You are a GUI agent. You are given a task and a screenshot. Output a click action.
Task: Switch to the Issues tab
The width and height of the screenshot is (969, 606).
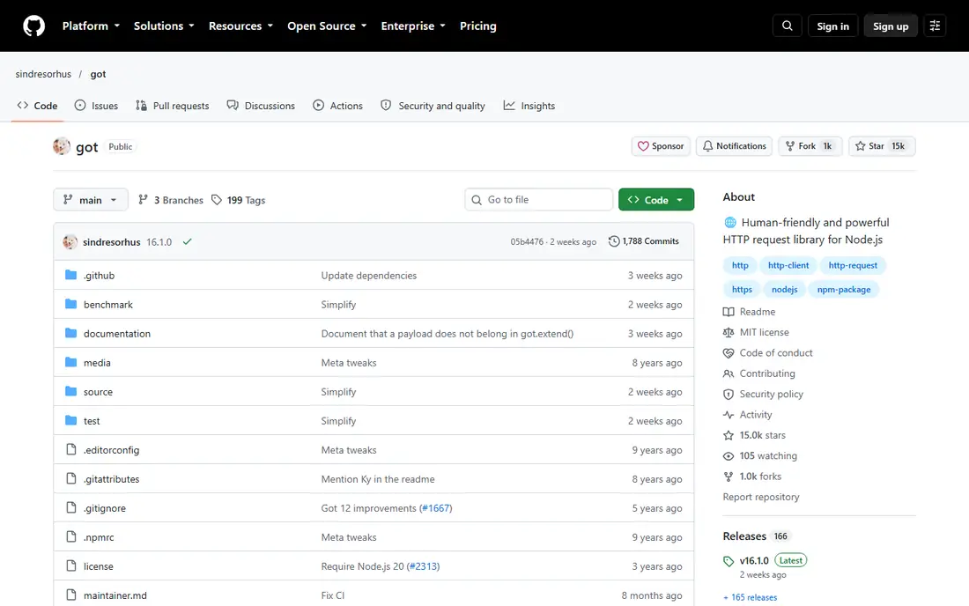point(96,106)
